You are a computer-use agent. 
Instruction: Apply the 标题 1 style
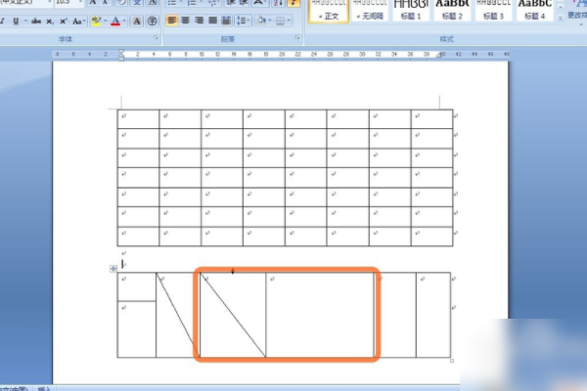pos(411,11)
